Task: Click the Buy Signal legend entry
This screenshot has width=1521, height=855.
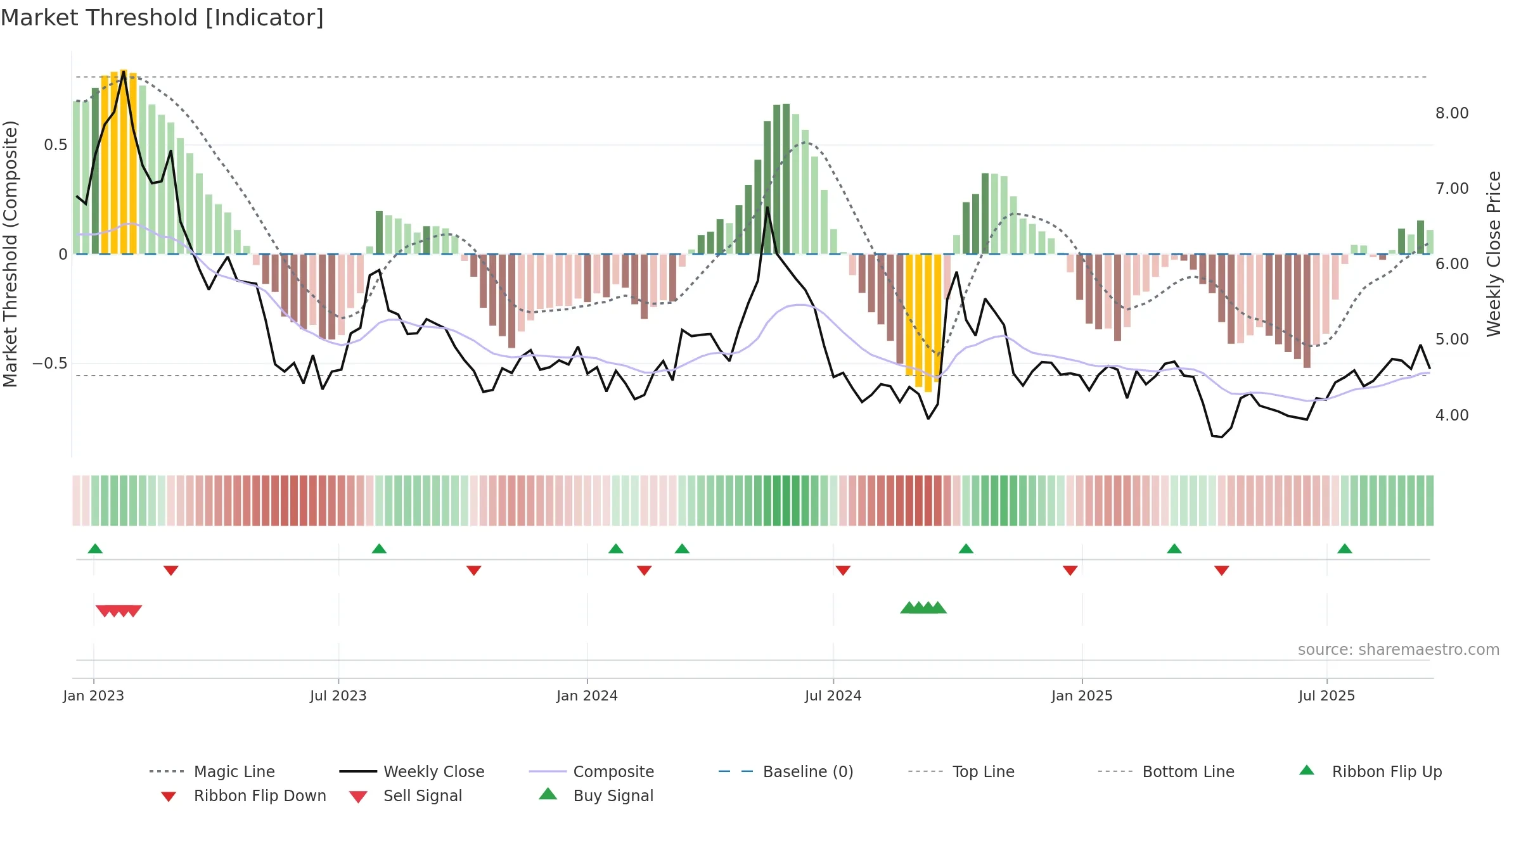Action: (596, 795)
